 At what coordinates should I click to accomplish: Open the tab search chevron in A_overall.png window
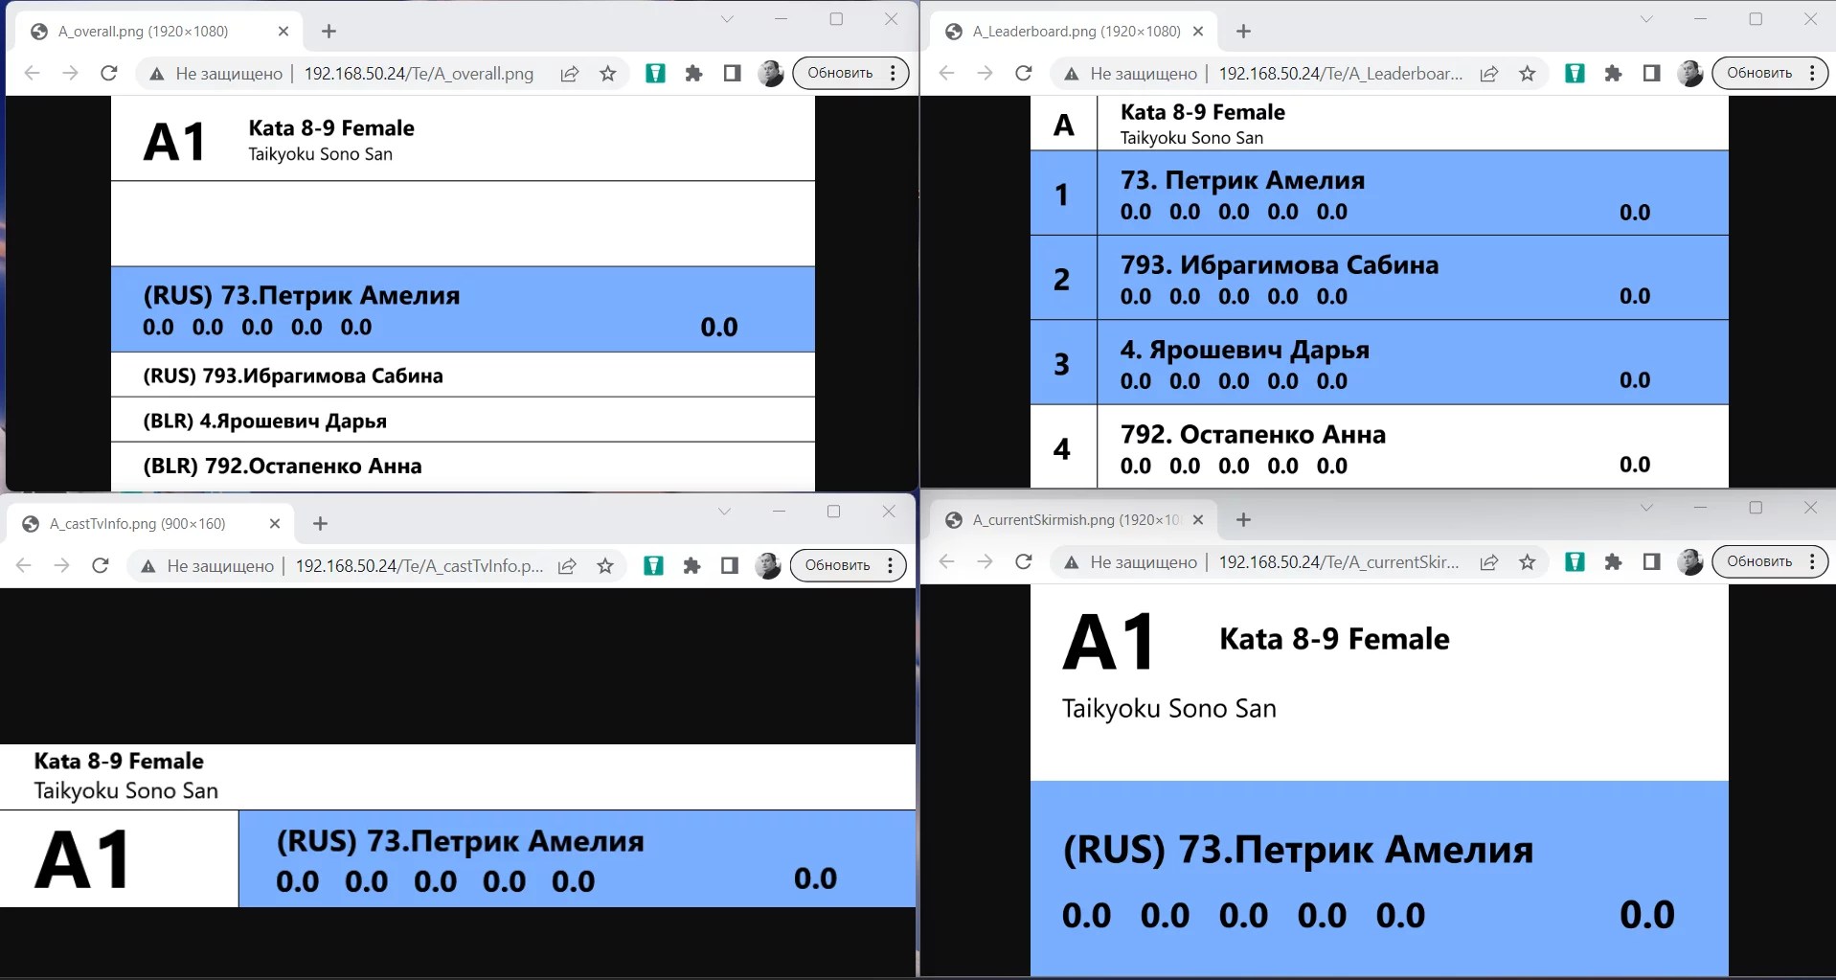(727, 19)
